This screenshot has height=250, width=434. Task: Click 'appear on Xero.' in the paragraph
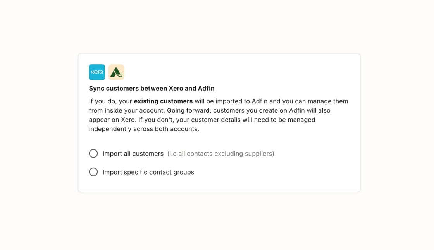click(x=113, y=120)
